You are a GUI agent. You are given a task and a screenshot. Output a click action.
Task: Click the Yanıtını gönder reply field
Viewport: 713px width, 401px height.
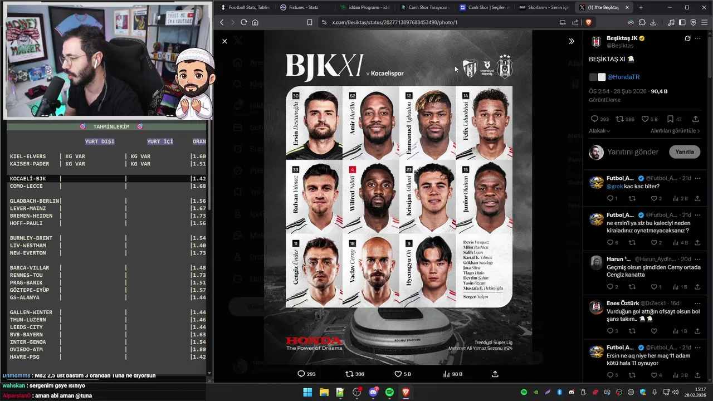click(x=633, y=151)
